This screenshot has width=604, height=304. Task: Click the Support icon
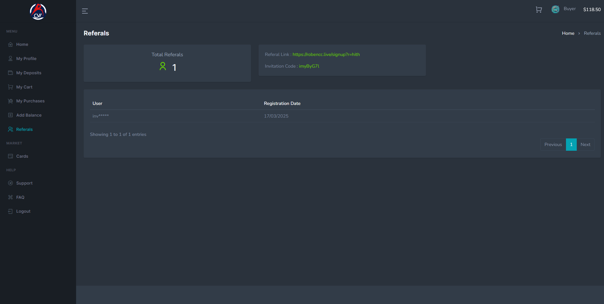coord(10,183)
